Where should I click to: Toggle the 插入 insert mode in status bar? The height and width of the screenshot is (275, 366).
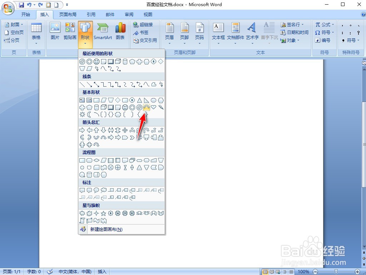tap(102, 272)
